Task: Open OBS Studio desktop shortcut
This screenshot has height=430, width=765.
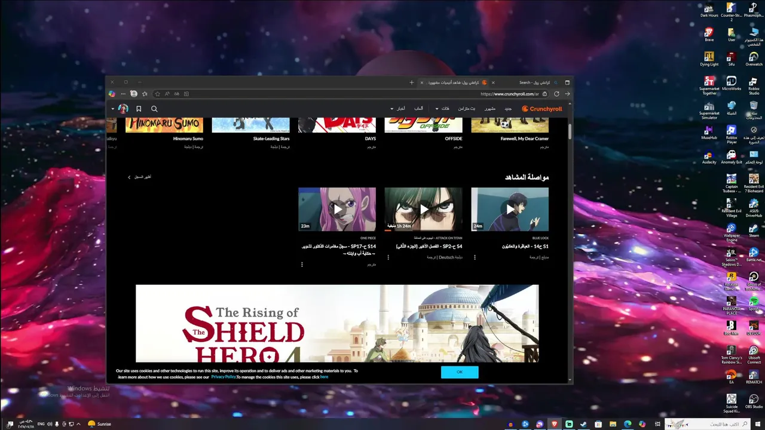Action: (754, 402)
